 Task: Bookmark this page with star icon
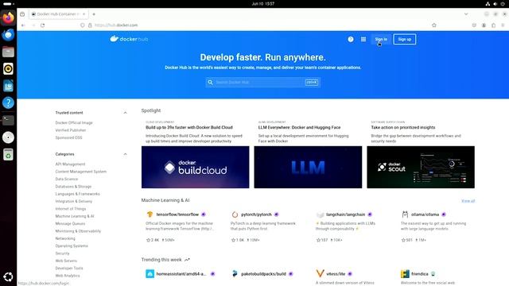434,25
